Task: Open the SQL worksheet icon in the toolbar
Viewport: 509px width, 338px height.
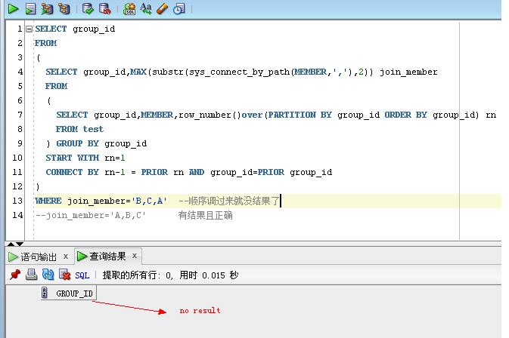Action: pyautogui.click(x=129, y=9)
